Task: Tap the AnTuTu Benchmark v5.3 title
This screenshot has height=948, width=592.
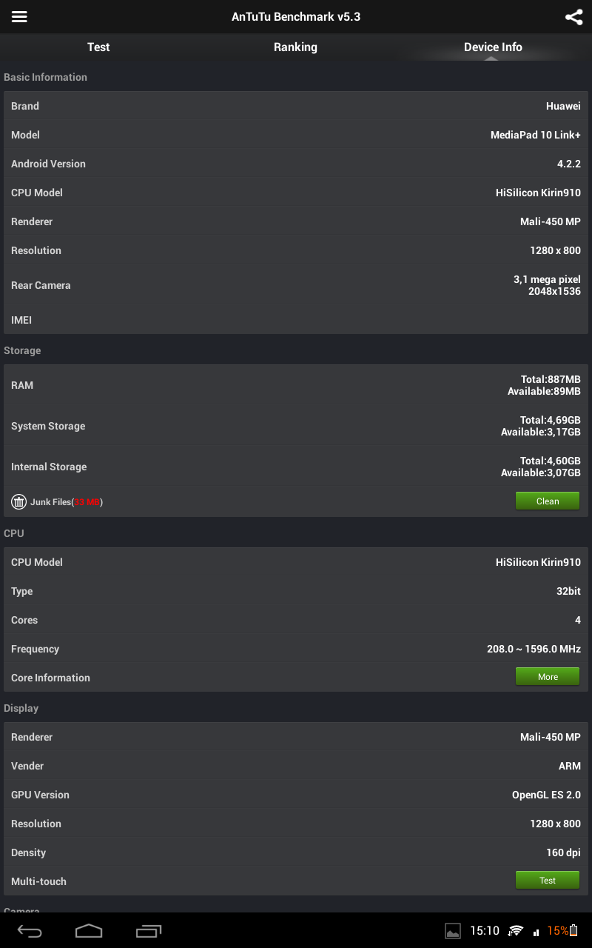Action: coord(296,16)
